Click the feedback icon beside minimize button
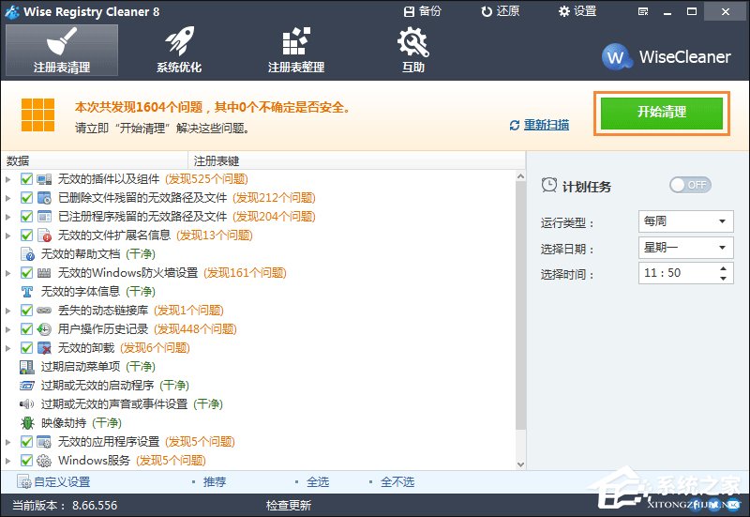 [x=643, y=12]
